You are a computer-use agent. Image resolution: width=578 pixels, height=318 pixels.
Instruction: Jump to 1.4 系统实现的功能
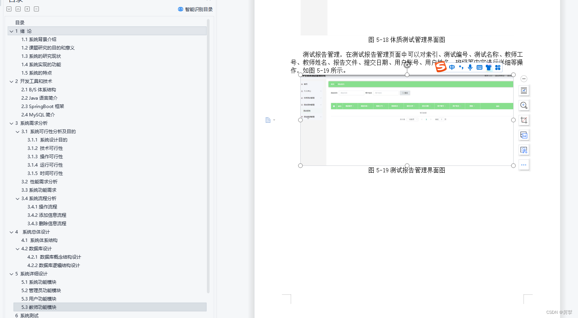[41, 65]
